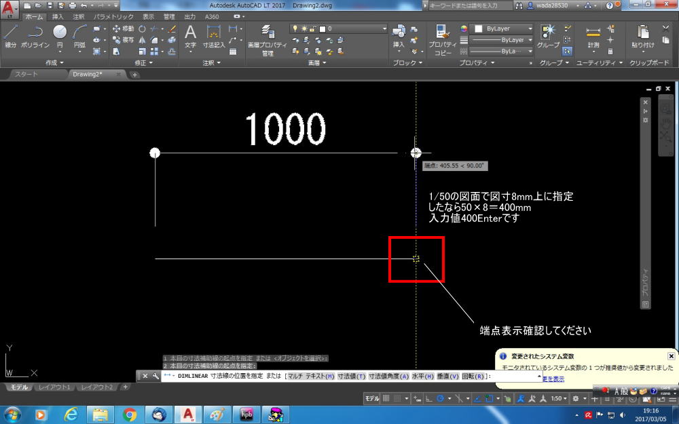Toggle ortho mode in status bar
The width and height of the screenshot is (679, 424).
pyautogui.click(x=428, y=398)
